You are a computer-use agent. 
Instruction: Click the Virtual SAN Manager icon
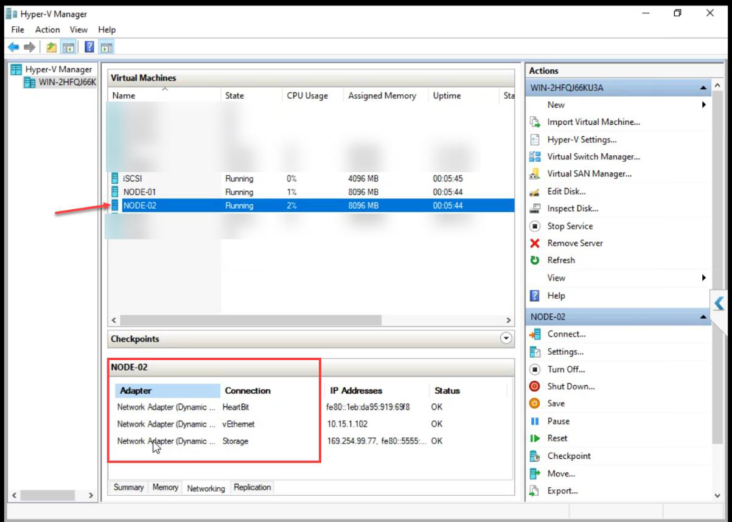(x=535, y=174)
